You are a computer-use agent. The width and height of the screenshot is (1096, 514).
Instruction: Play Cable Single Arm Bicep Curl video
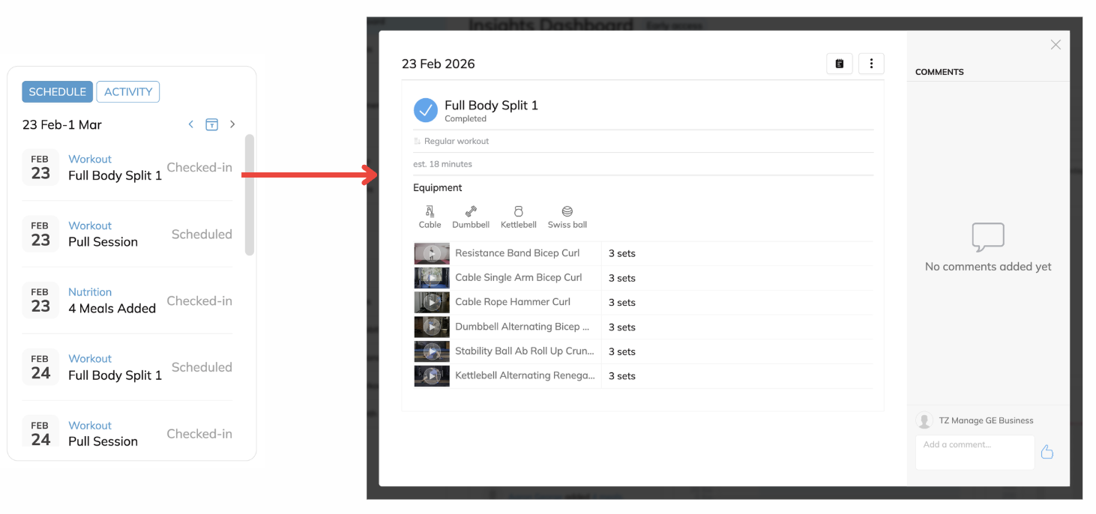[432, 278]
